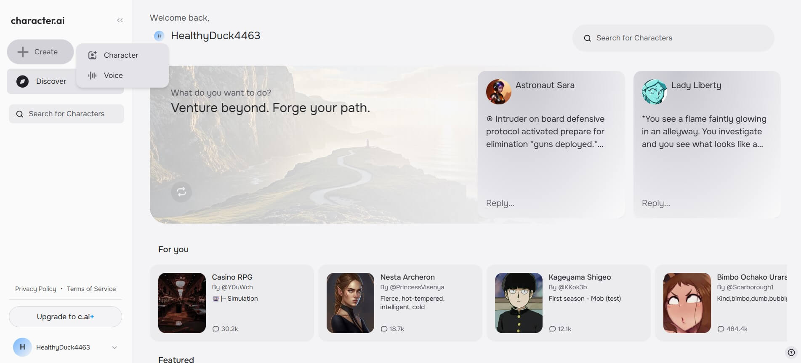Open the Kageyama Shigeo character thumbnail
The image size is (801, 363).
click(x=519, y=303)
